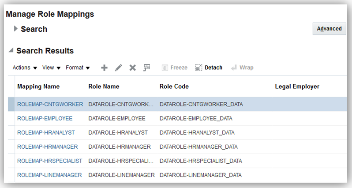352x188 pixels.
Task: Open the ROLEMAP-HRANALYST mapping link
Action: pyautogui.click(x=46, y=132)
